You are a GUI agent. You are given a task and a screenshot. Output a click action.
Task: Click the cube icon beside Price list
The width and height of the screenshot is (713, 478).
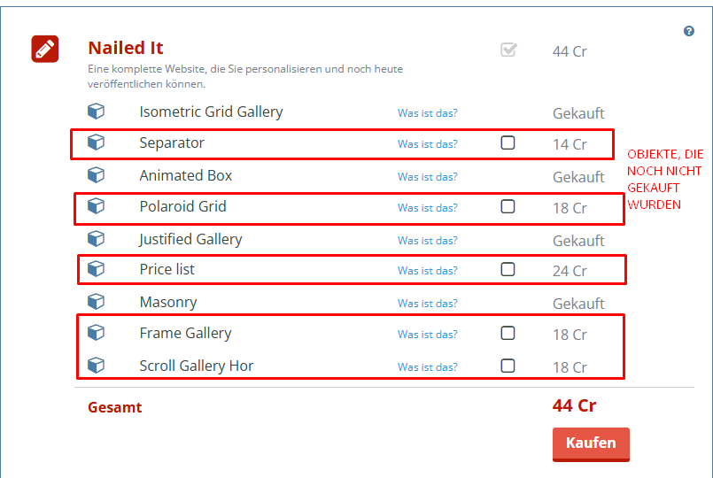pyautogui.click(x=96, y=269)
